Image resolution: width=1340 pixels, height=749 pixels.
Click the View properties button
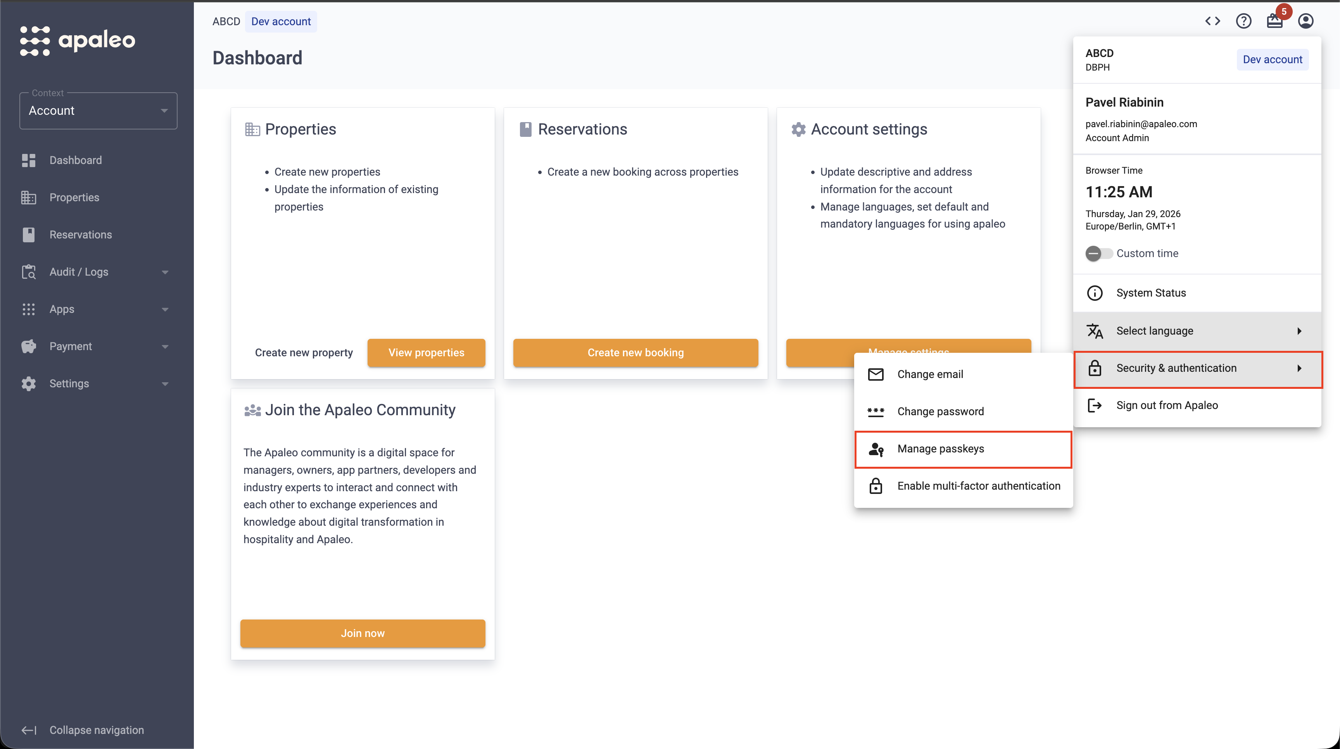[x=426, y=353]
